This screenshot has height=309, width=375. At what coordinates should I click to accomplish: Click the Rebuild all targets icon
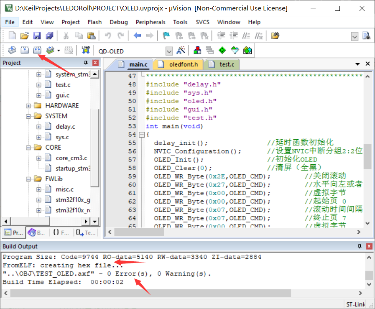tap(37, 50)
